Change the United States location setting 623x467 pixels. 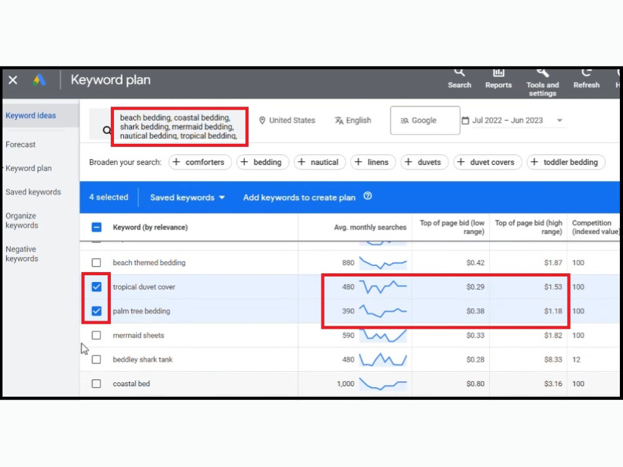[x=287, y=120]
